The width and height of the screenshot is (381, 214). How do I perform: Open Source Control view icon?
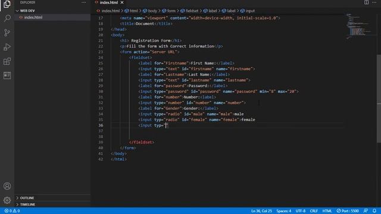[7, 33]
